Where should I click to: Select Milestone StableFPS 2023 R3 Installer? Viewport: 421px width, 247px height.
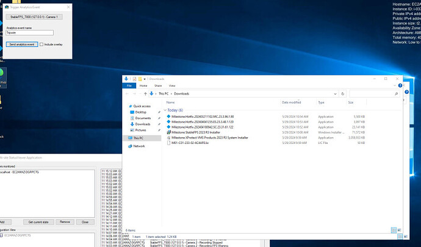(x=196, y=132)
